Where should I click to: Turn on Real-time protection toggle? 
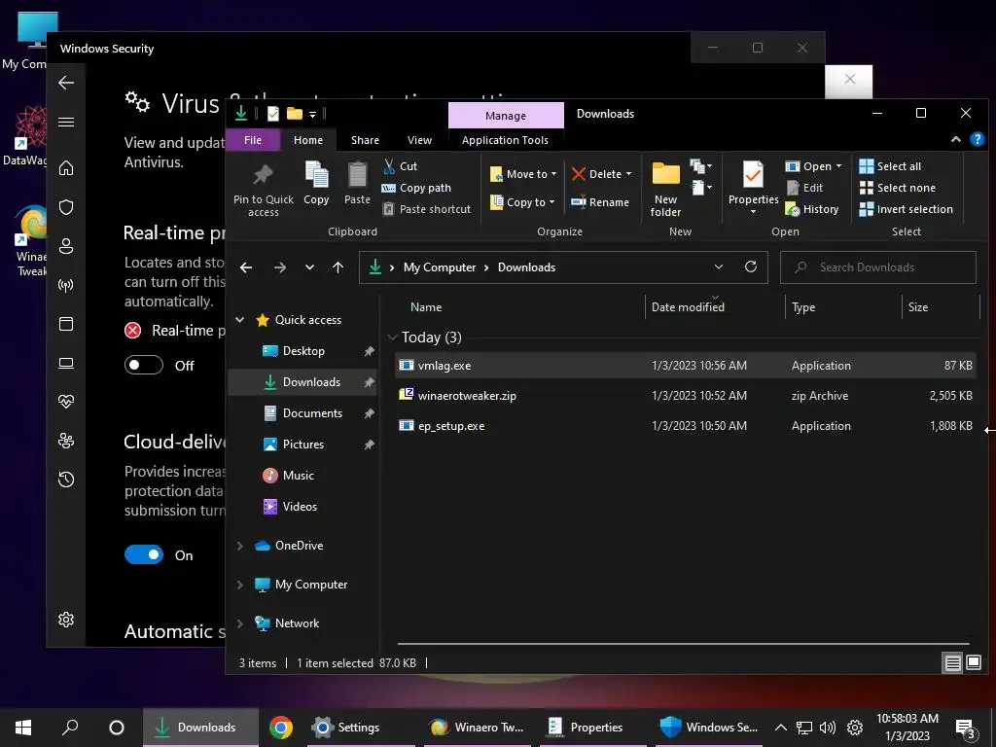(x=144, y=366)
